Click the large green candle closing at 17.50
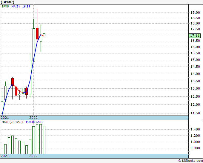The width and height of the screenshot is (203, 163). [34, 45]
